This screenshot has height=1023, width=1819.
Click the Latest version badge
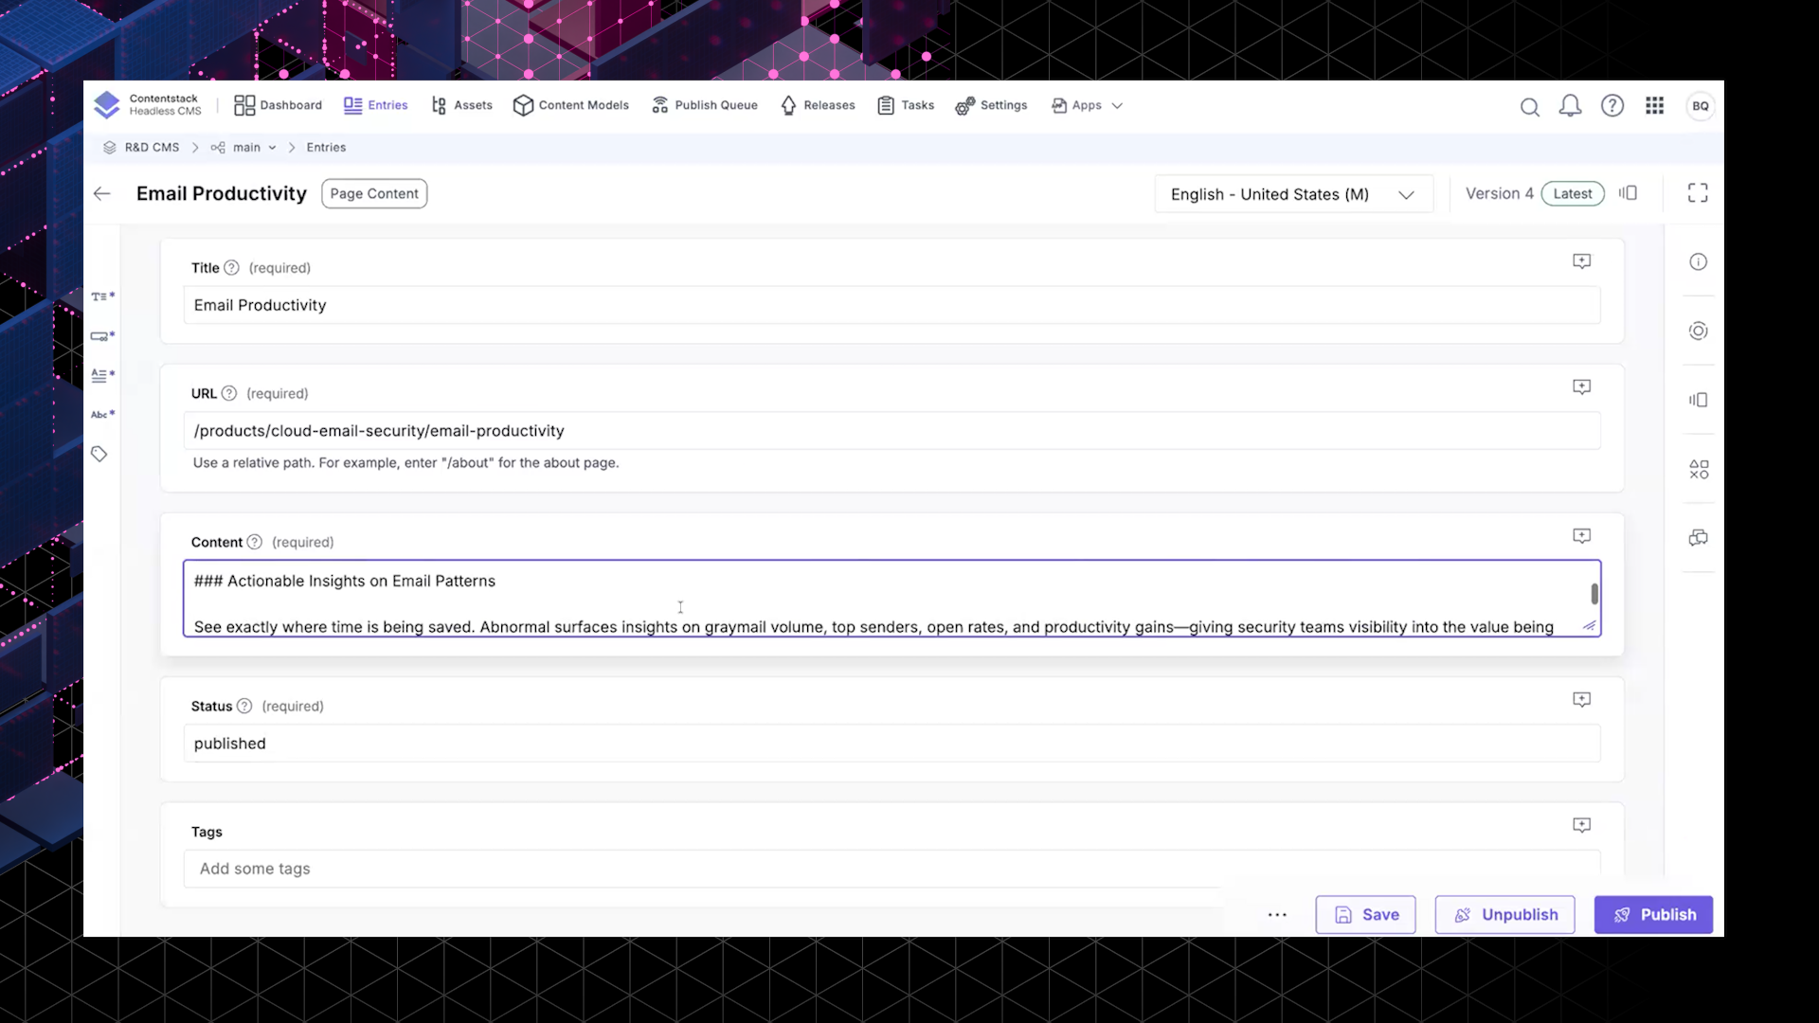1572,193
